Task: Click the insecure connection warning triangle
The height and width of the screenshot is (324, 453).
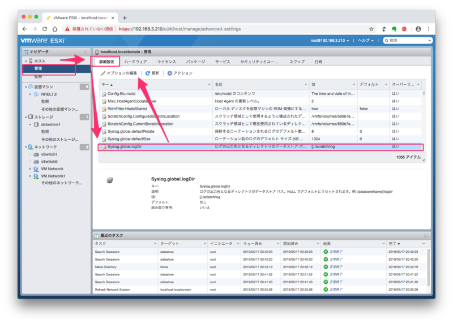Action: (x=67, y=29)
